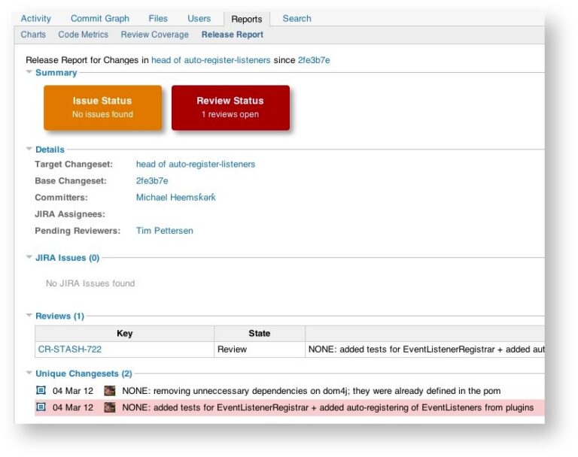Click author avatar on EventListenerRegistrar commit row
This screenshot has width=578, height=457.
pyautogui.click(x=109, y=407)
